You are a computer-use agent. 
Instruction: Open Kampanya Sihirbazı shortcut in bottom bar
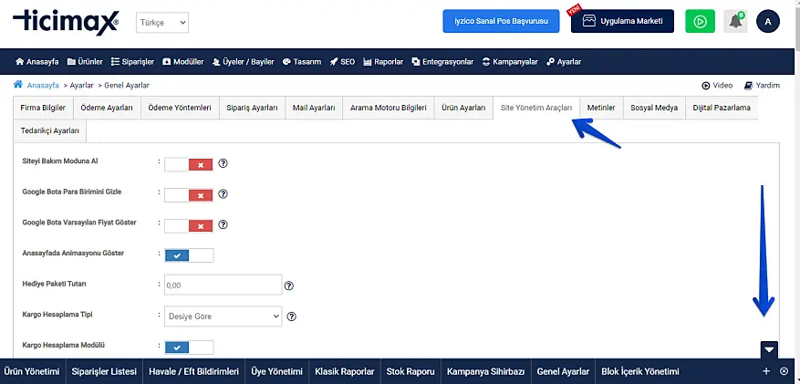click(485, 371)
